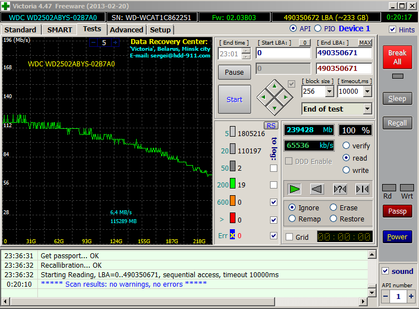Select the random-access scan icon with question mark
419x309 pixels.
(x=340, y=189)
